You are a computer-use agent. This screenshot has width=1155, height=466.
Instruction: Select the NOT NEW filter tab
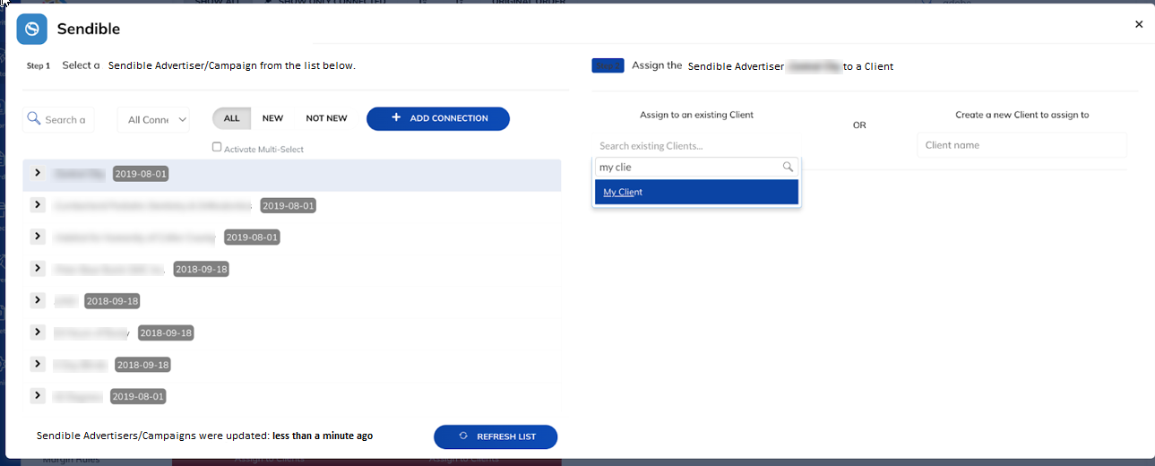pos(326,118)
